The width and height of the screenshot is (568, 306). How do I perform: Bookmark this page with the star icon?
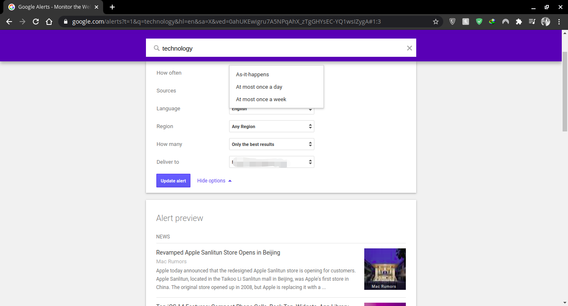436,22
